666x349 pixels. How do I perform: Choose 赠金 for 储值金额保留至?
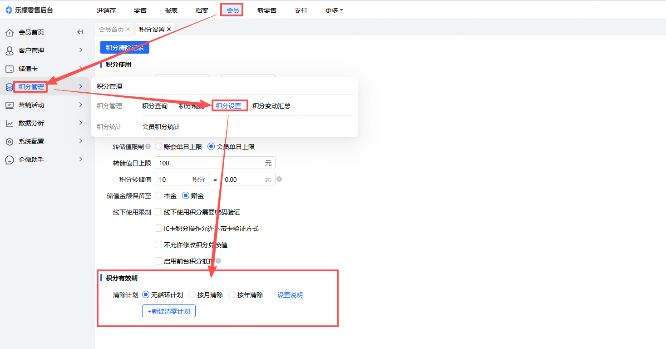click(x=186, y=196)
